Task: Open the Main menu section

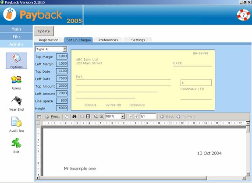Action: pos(16,29)
